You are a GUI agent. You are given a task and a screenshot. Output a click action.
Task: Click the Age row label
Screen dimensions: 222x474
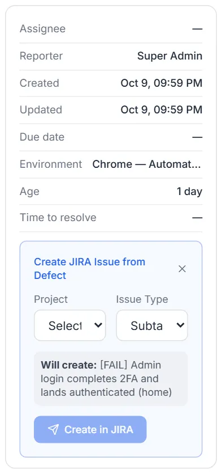click(x=29, y=192)
